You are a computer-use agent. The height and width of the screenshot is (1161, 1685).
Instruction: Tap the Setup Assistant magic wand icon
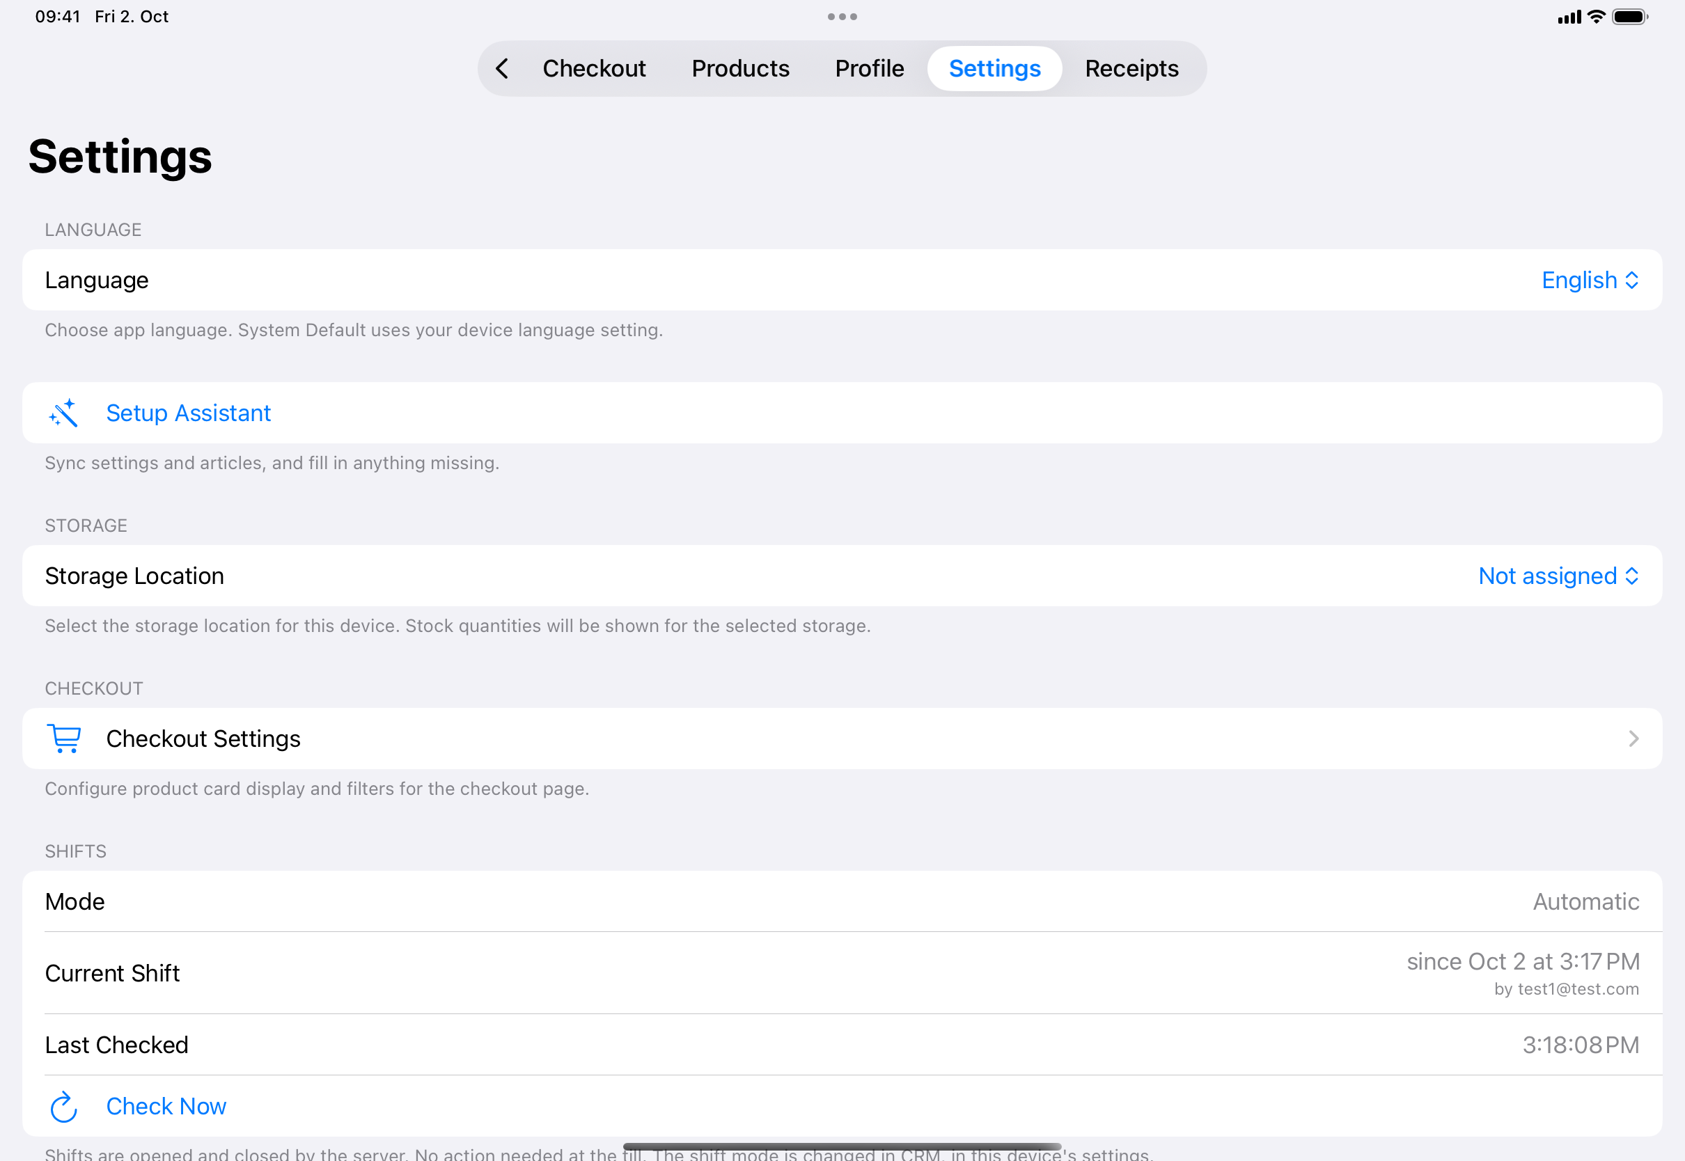tap(64, 413)
